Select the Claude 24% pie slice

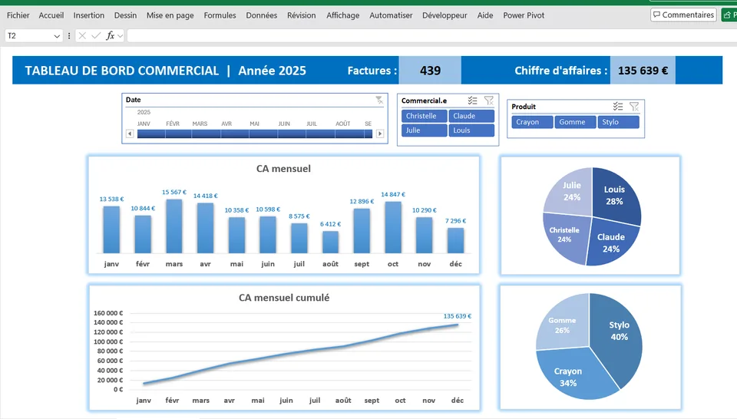612,242
